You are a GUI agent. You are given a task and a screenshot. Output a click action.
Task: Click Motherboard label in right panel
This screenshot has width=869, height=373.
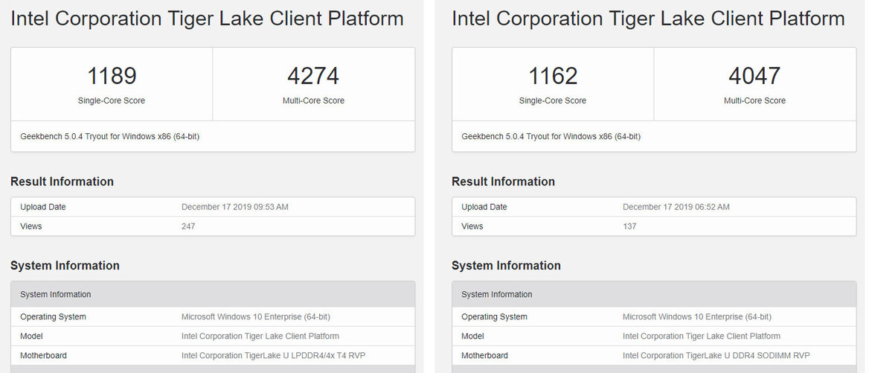(x=484, y=356)
